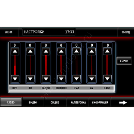The height and width of the screenshot is (134, 134).
Task: Raise НАВИ volume up arrow
Action: pos(108,51)
